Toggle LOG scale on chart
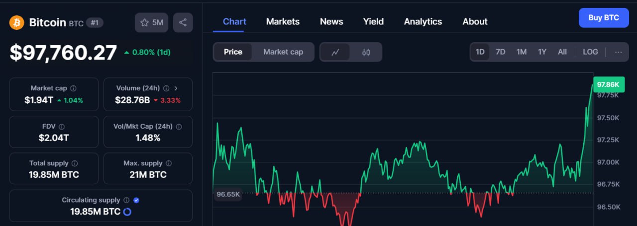The width and height of the screenshot is (637, 226). point(590,52)
